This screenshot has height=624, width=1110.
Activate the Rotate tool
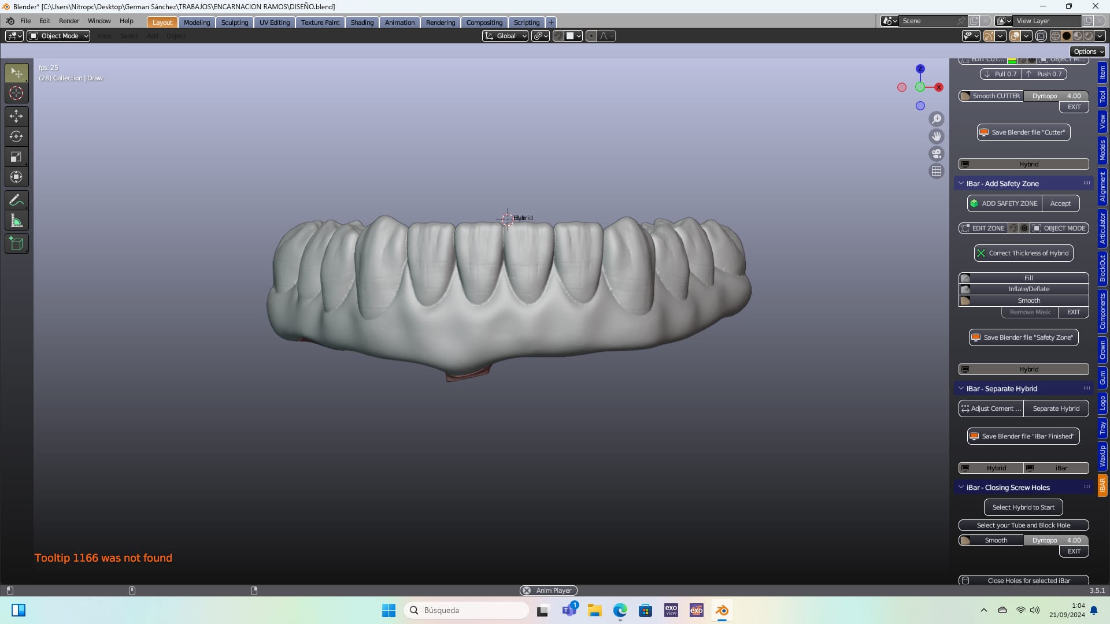tap(16, 136)
